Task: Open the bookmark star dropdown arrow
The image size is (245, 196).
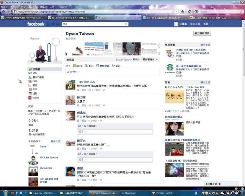Action: tap(176, 11)
